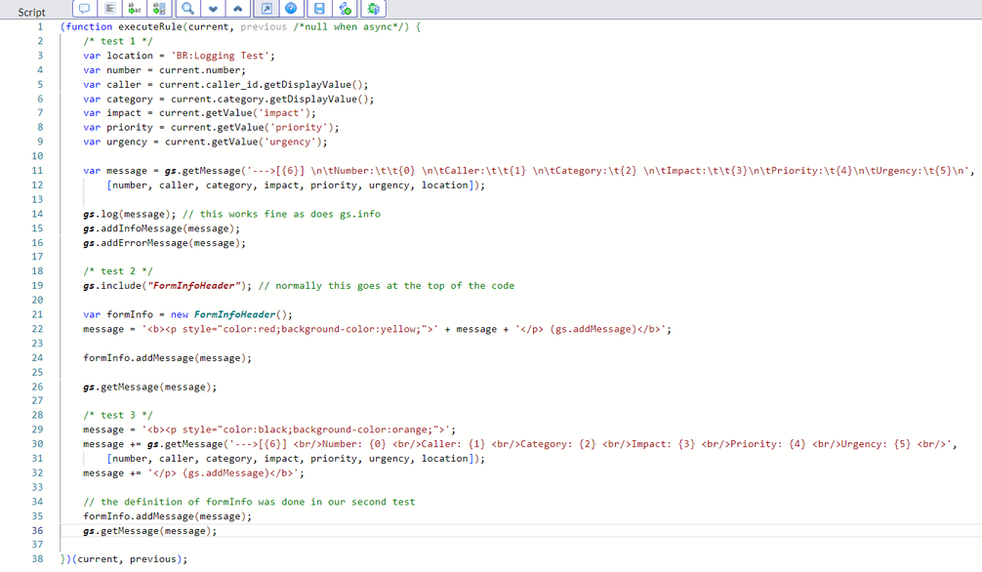The image size is (982, 572).
Task: Click line number 11 in gutter
Action: click(37, 171)
